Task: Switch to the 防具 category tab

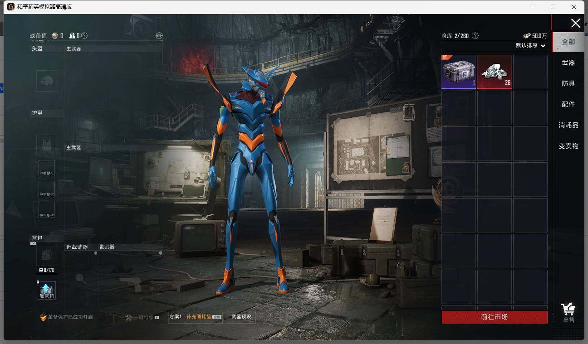Action: pos(568,83)
